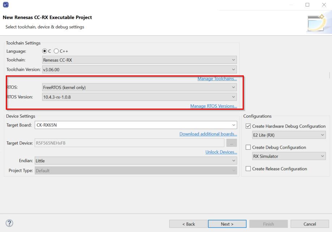Open the Manage Toolchains link

tap(217, 79)
